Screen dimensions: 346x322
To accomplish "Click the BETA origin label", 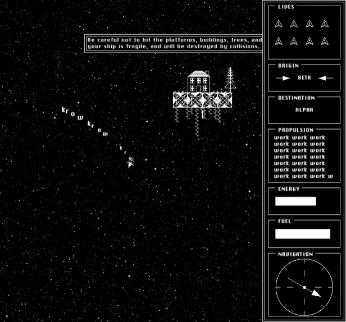I will click(x=304, y=78).
